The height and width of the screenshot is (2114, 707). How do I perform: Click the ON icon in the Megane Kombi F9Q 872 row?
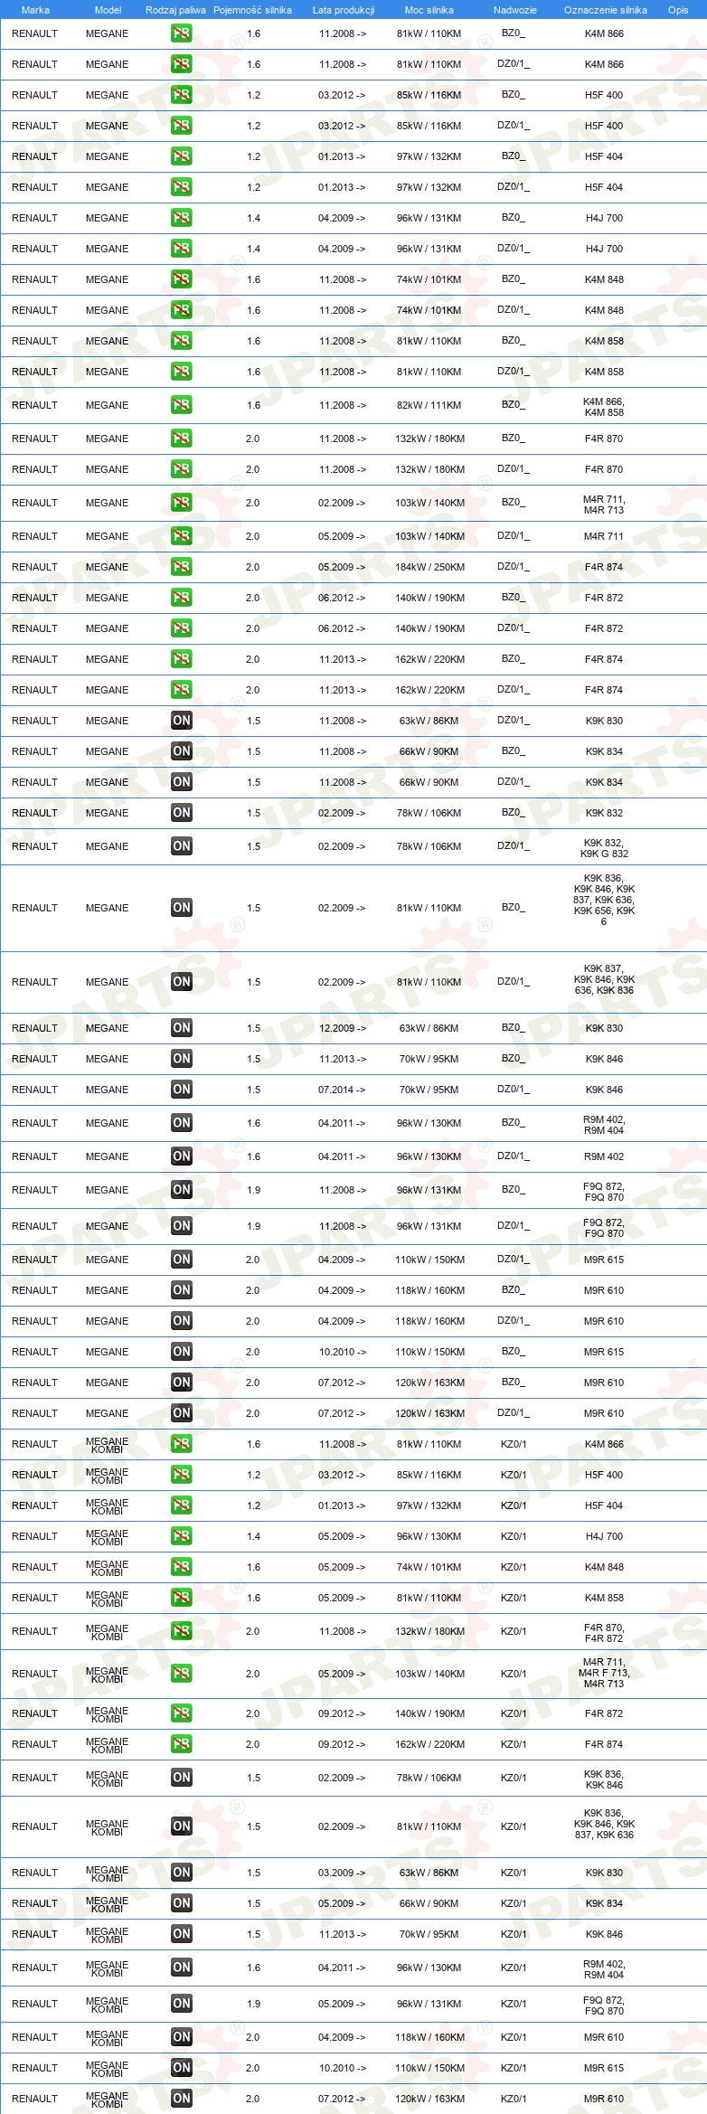tap(182, 2004)
